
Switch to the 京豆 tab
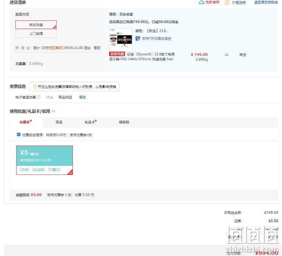point(59,122)
